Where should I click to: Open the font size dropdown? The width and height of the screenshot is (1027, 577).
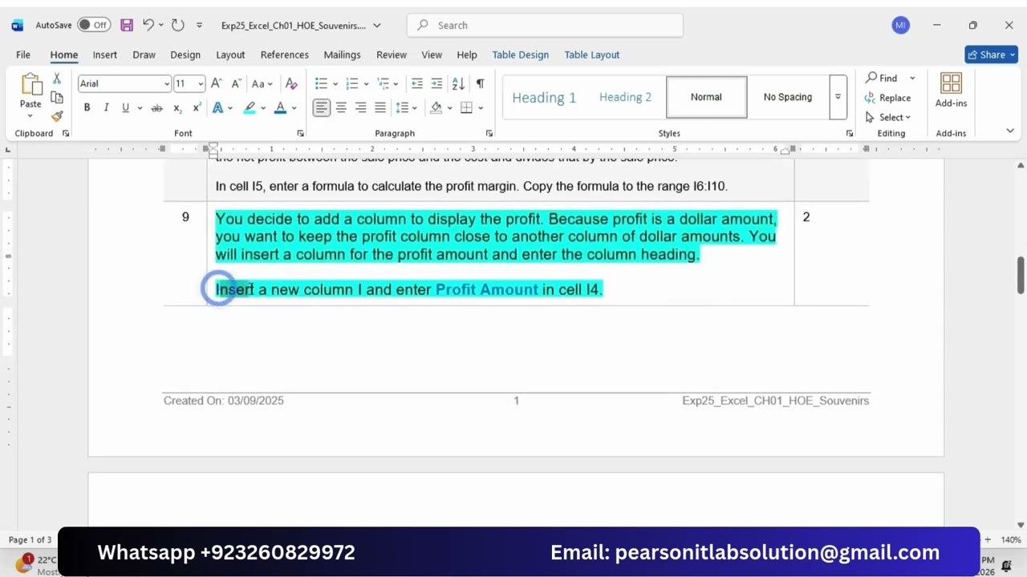(200, 83)
